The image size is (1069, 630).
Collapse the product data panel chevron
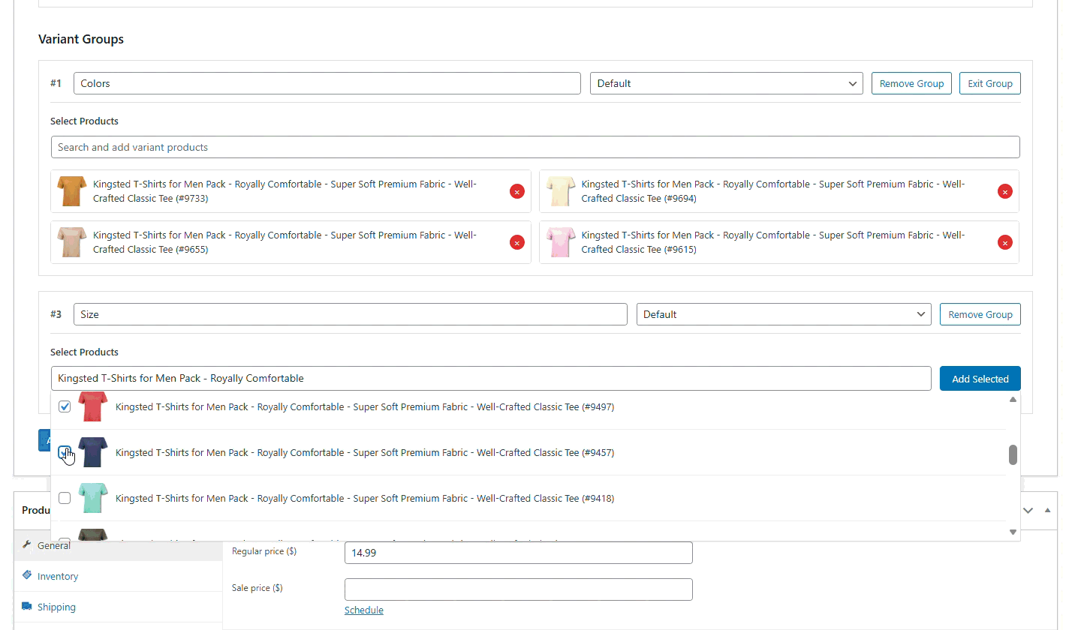click(x=1028, y=510)
